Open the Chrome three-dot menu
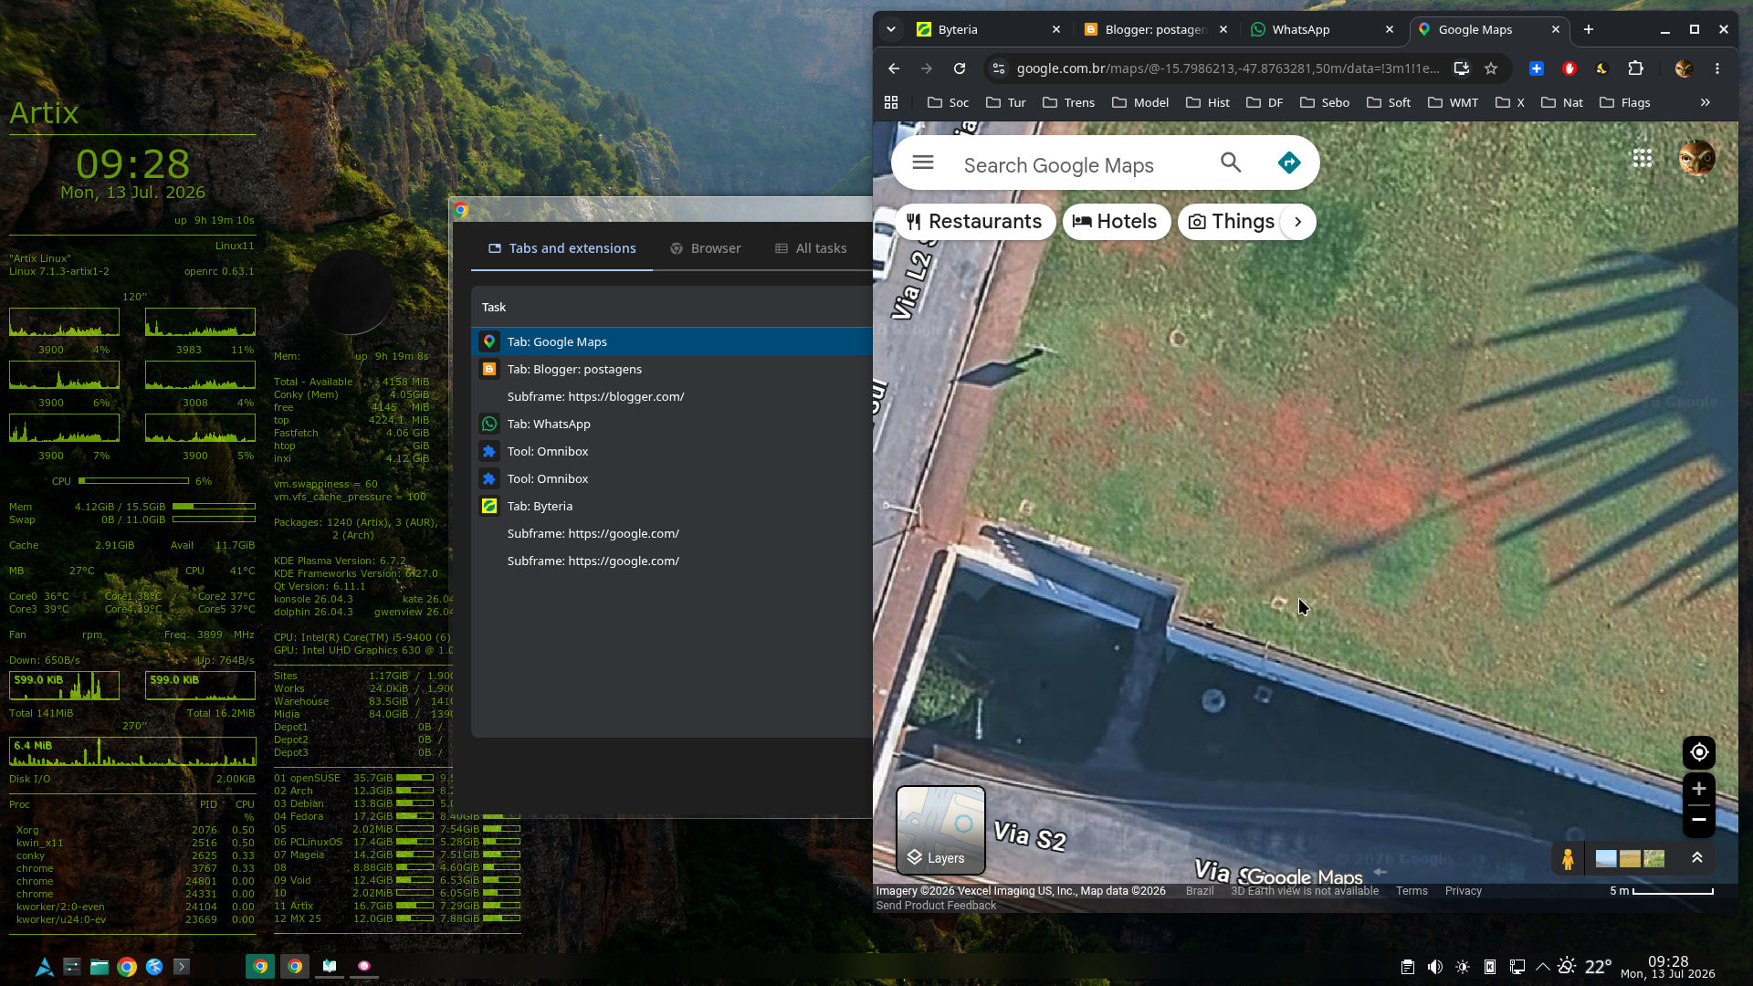 tap(1717, 68)
